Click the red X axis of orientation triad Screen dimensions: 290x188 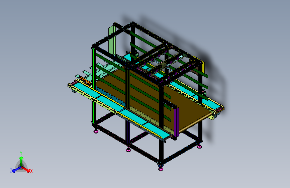pos(26,170)
